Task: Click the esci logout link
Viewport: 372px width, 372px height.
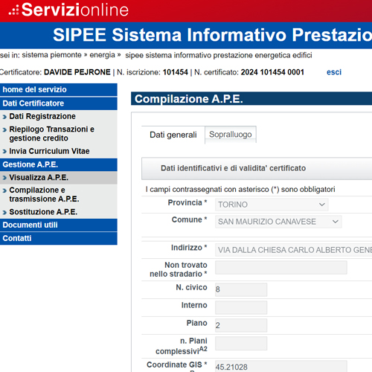Action: point(334,72)
